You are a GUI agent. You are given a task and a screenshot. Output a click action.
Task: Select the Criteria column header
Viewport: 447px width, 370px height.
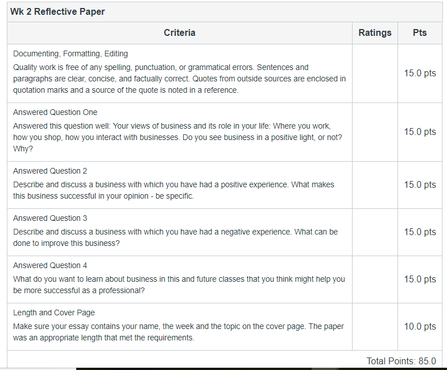click(180, 33)
